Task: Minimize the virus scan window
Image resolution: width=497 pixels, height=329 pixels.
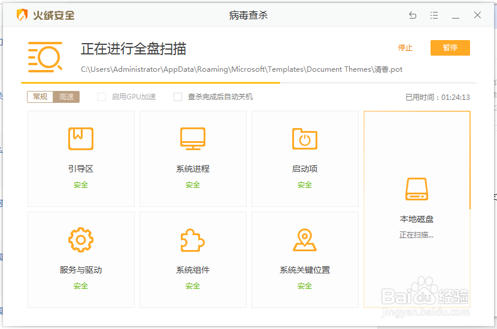Action: pos(456,18)
